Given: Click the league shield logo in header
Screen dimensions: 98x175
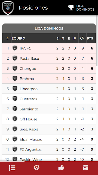Looking at the screenshot, I should click(8, 8).
